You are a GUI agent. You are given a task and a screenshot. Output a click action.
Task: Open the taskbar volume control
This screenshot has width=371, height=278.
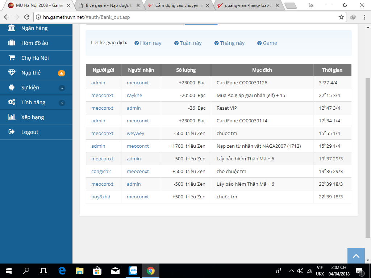tap(300, 271)
